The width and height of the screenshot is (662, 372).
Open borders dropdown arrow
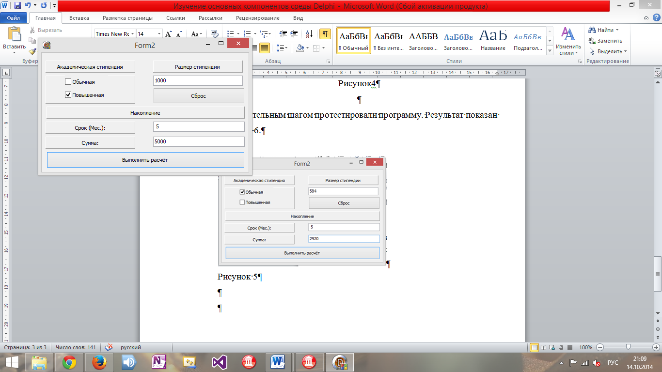(x=323, y=48)
